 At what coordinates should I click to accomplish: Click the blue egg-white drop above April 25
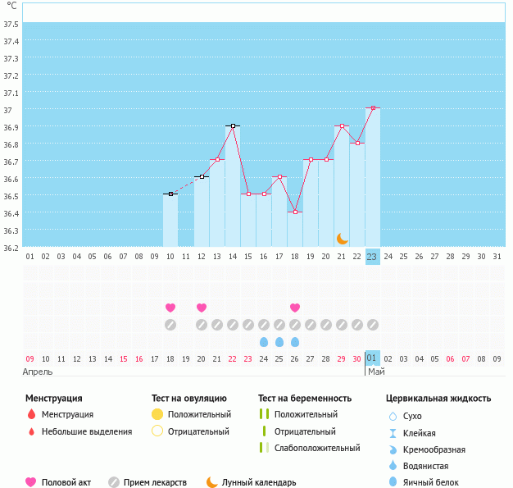pos(279,341)
